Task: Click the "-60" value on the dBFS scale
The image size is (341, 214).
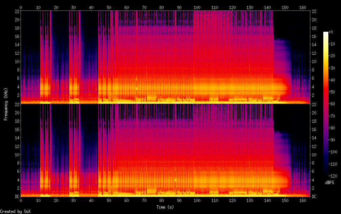Action: (332, 104)
